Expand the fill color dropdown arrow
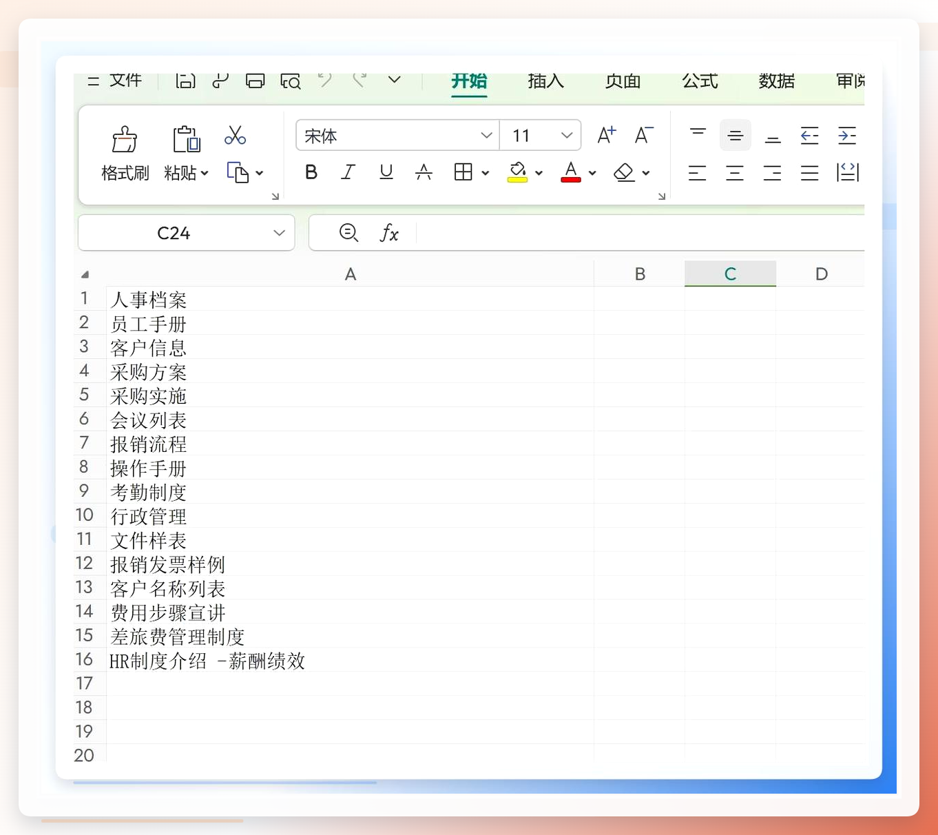 (539, 173)
